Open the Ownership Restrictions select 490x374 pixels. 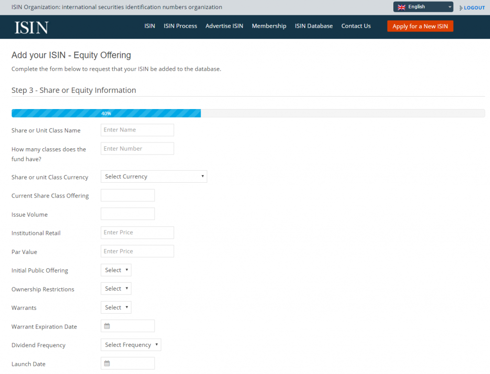116,289
